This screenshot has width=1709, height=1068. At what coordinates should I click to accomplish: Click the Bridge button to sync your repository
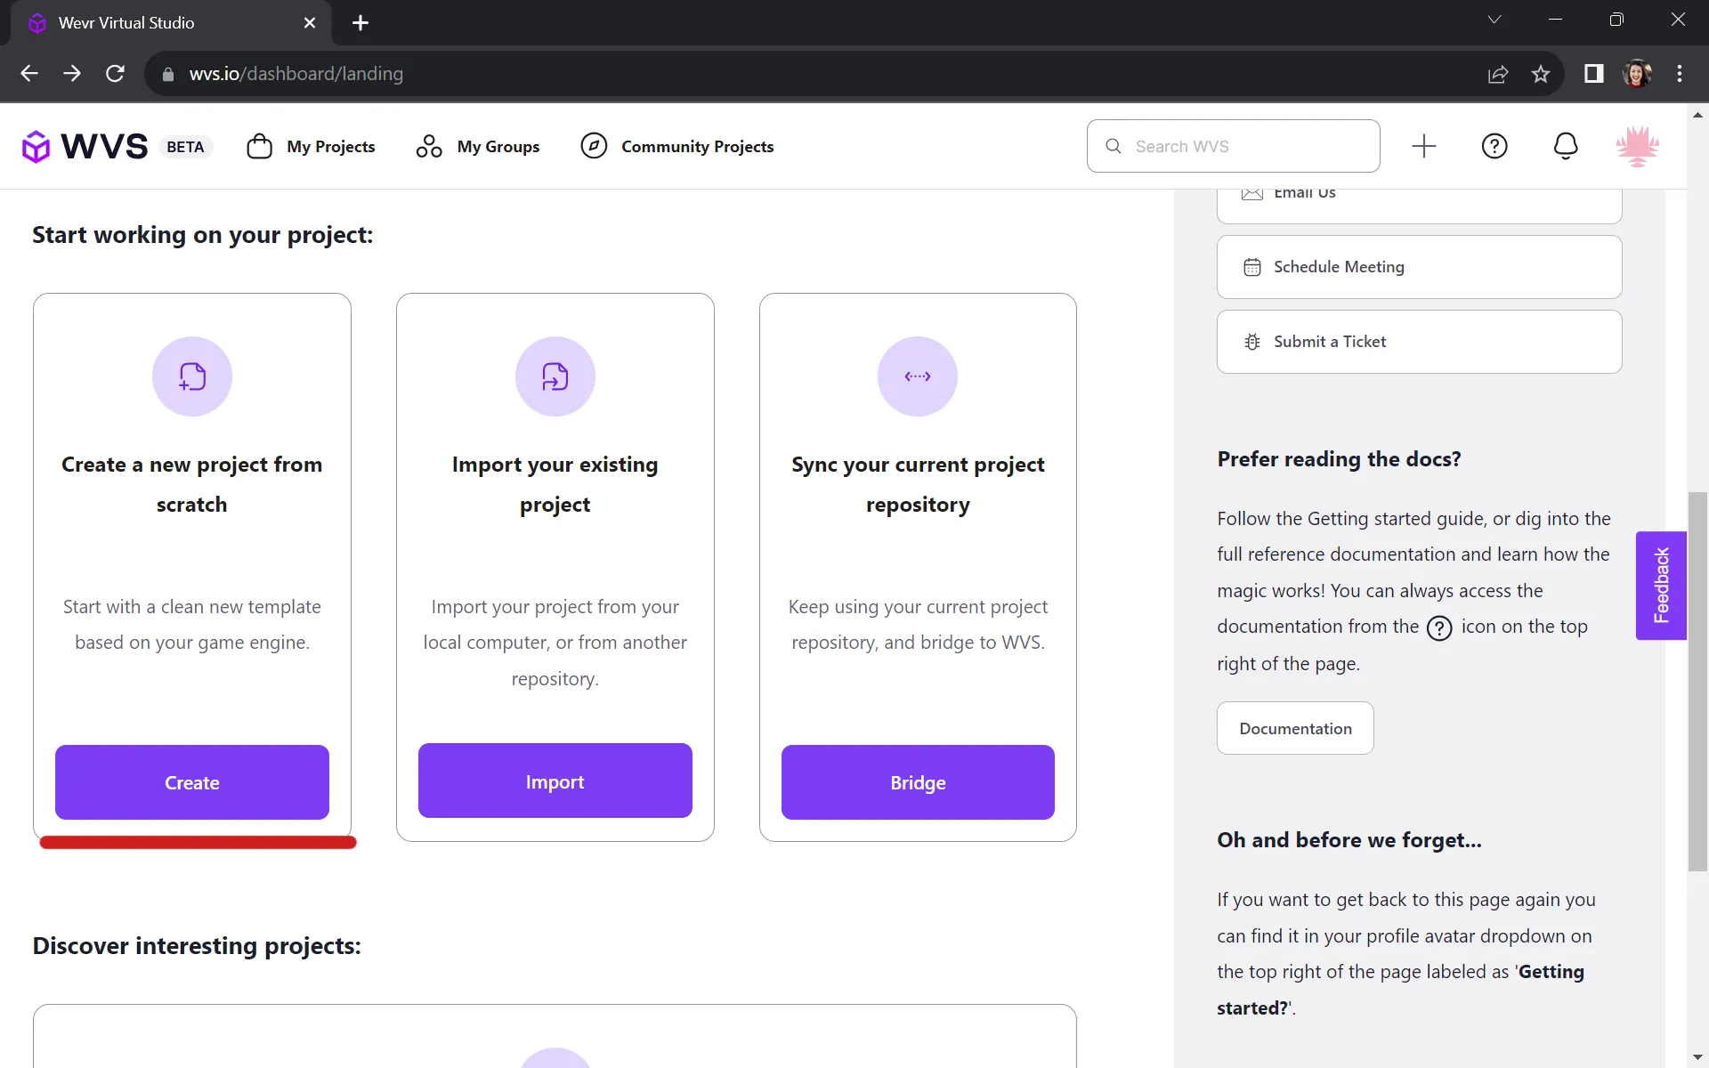[x=918, y=782]
